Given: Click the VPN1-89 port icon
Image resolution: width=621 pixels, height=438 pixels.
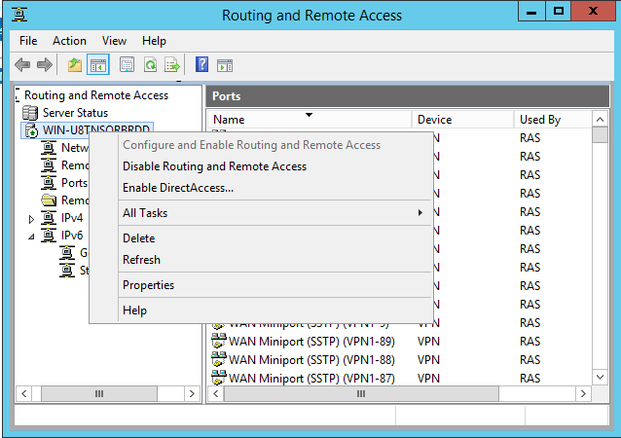Looking at the screenshot, I should click(219, 341).
